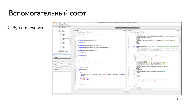Click the plus button in Files panel
This screenshot has width=187, height=105.
coord(68,57)
